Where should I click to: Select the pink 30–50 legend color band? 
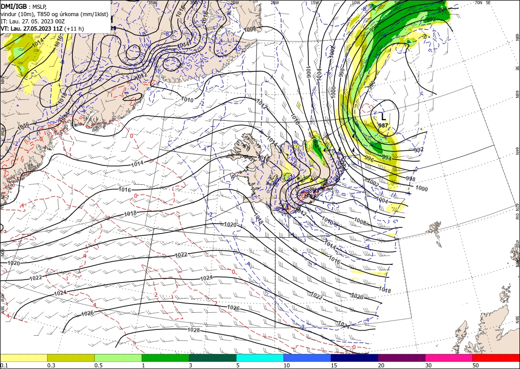tap(449, 358)
